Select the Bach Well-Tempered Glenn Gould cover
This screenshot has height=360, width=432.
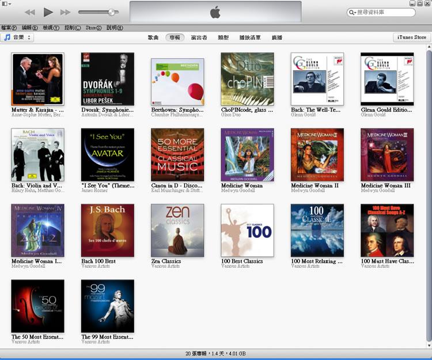(317, 79)
